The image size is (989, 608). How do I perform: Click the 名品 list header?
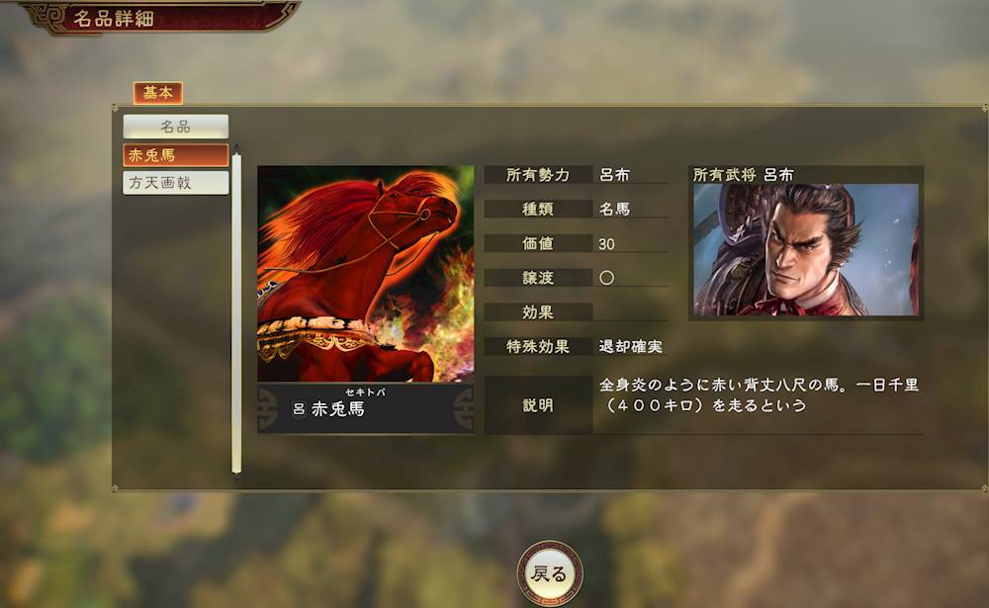(176, 127)
